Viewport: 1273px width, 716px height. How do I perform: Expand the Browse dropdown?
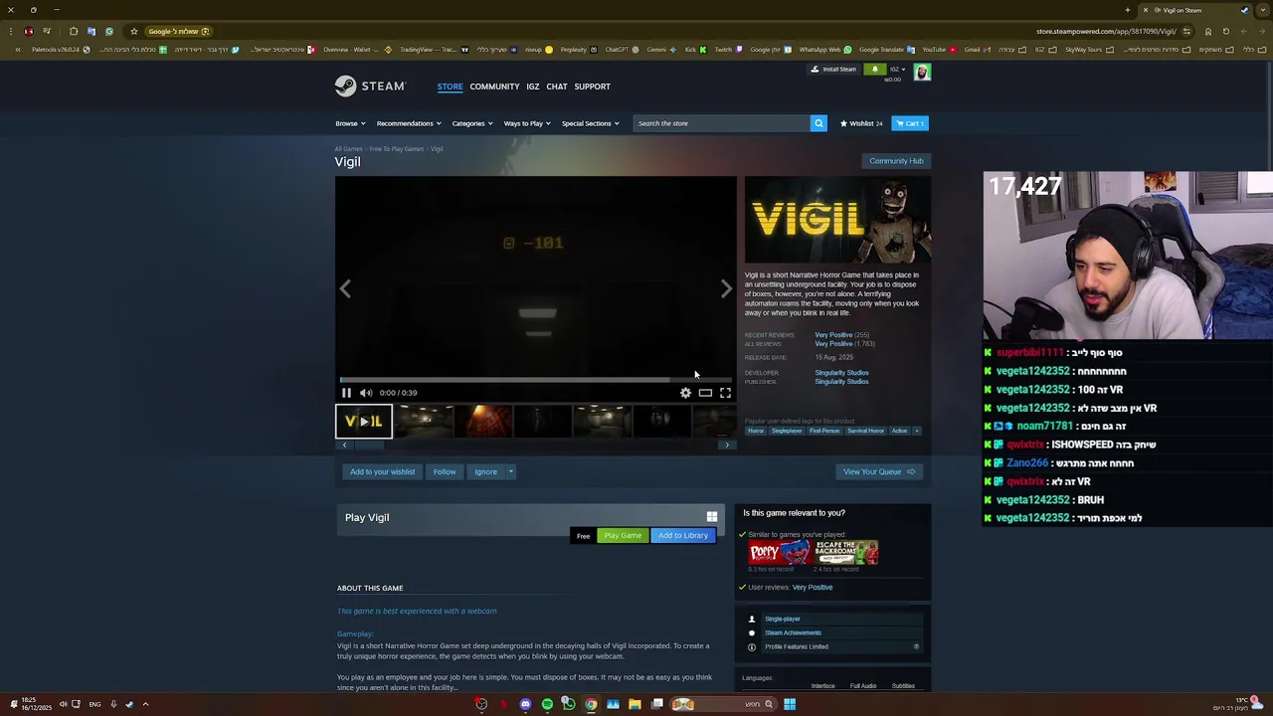pos(350,123)
